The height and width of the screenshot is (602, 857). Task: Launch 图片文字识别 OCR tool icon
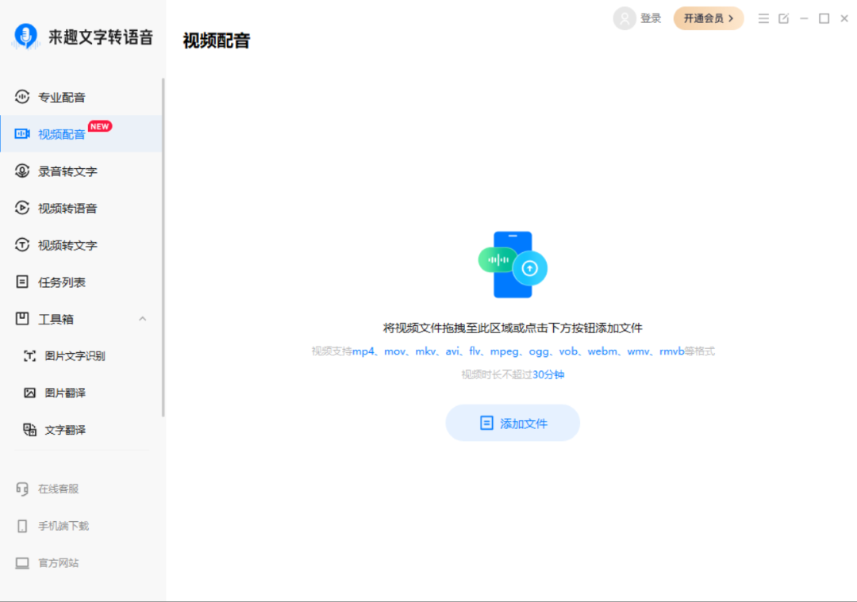click(x=29, y=355)
